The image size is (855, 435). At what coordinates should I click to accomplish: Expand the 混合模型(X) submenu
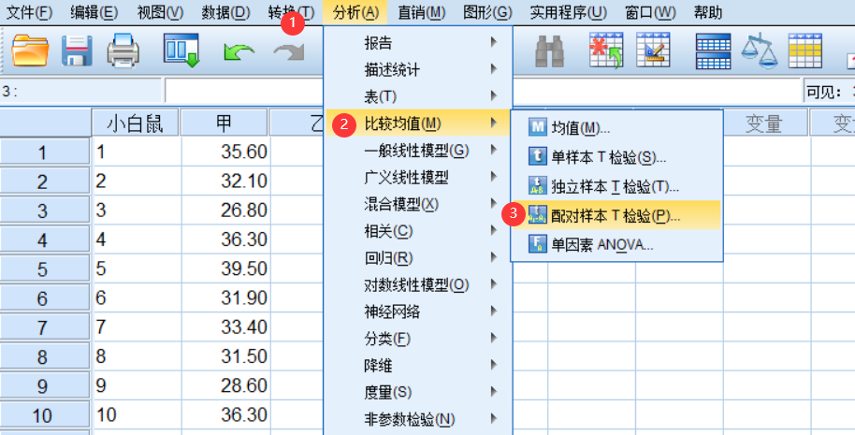[x=418, y=205]
